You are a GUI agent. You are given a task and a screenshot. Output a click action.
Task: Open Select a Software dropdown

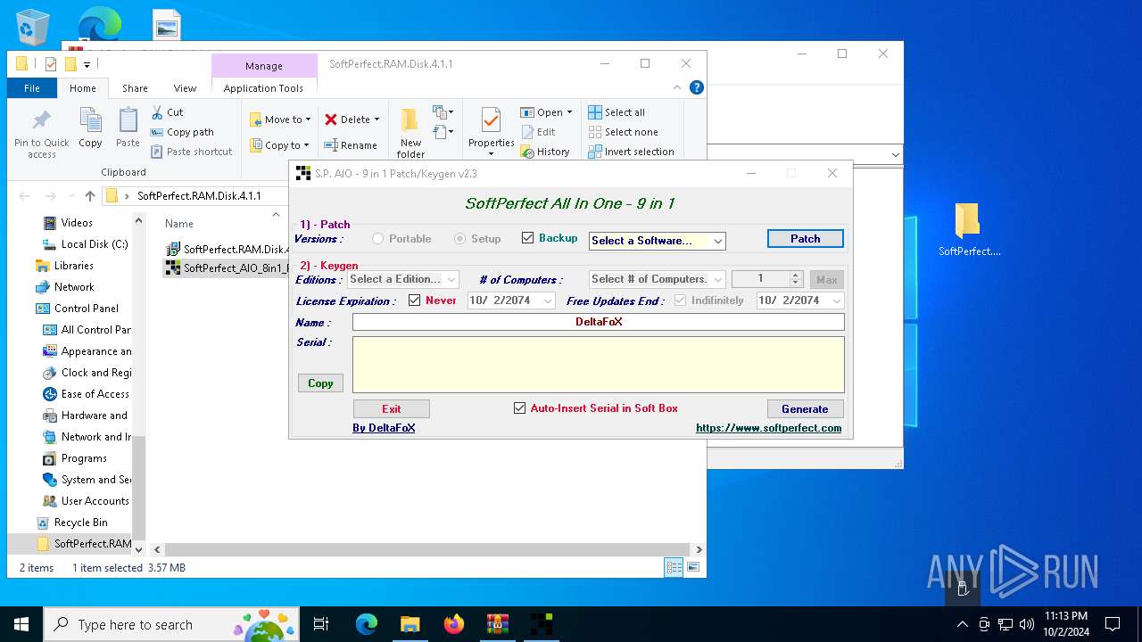click(x=657, y=241)
